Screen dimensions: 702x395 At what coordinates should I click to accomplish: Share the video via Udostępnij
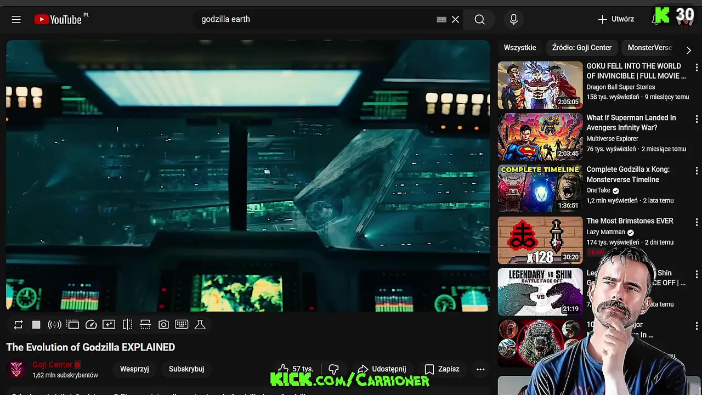point(382,369)
